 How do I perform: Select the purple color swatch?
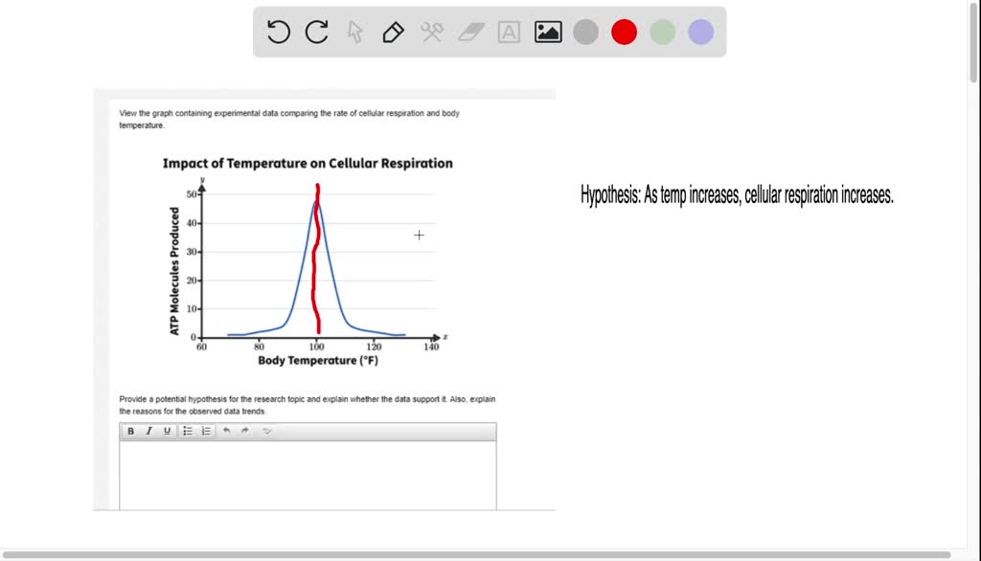(x=700, y=32)
